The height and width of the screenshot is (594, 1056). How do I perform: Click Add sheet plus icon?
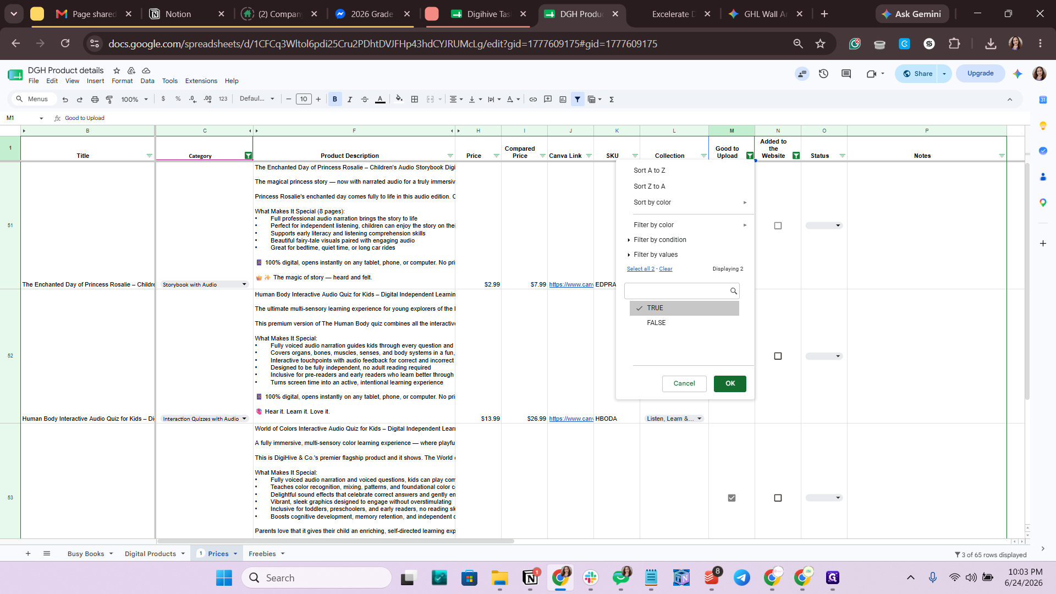click(x=28, y=553)
